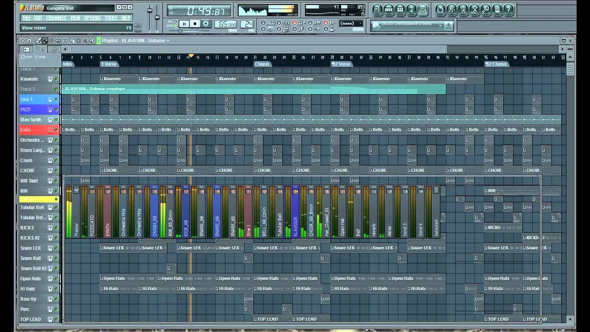Click the audio editor scissors icon
Viewport: 590px width, 332px height.
click(474, 9)
